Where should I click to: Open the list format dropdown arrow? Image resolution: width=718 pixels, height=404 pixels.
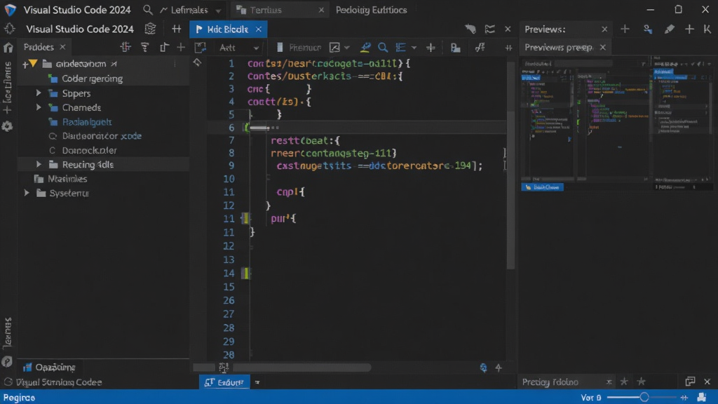pos(414,48)
